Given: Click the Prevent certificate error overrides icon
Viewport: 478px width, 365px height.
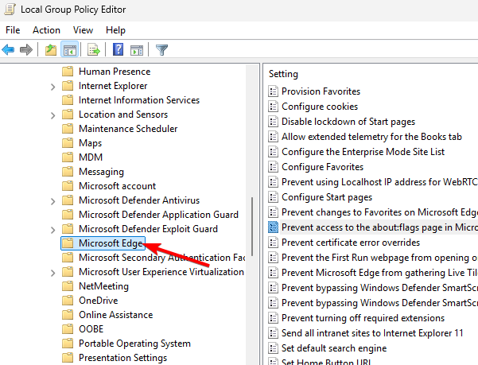Looking at the screenshot, I should 273,243.
